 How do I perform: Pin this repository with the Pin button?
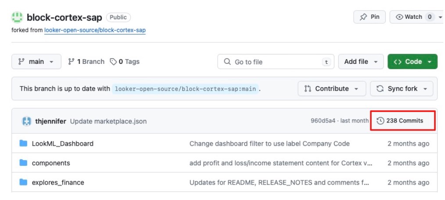click(x=370, y=17)
